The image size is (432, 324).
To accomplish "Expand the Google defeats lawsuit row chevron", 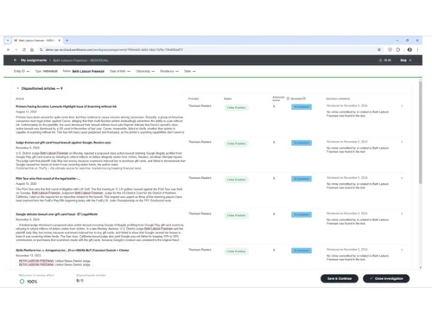I will 402,213.
